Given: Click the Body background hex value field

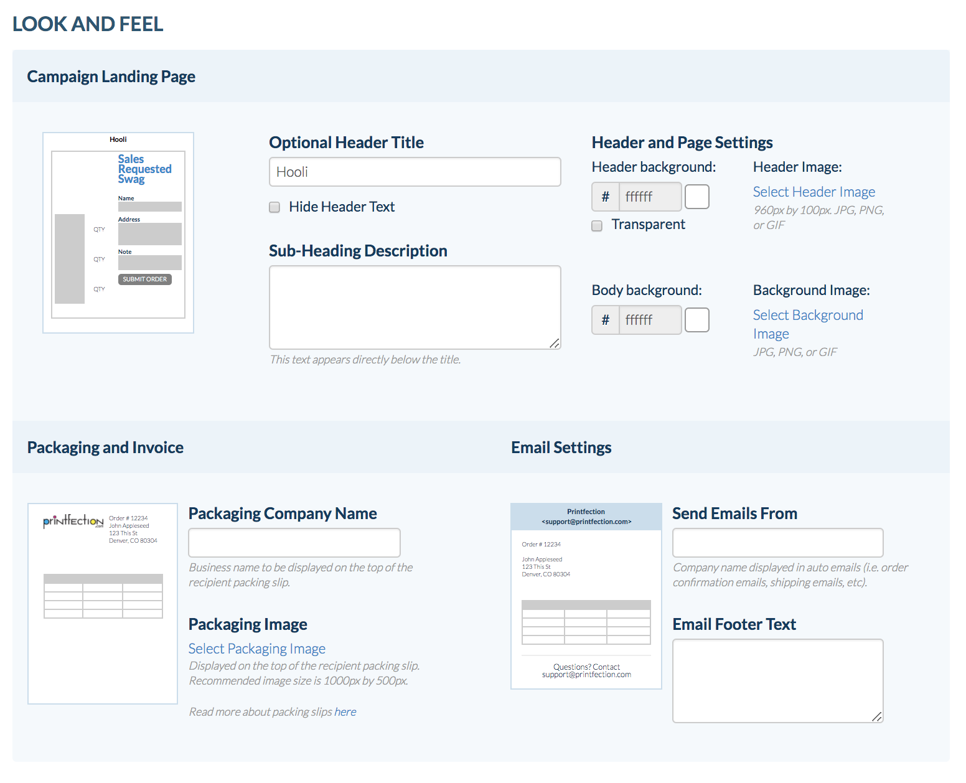Looking at the screenshot, I should pyautogui.click(x=649, y=320).
